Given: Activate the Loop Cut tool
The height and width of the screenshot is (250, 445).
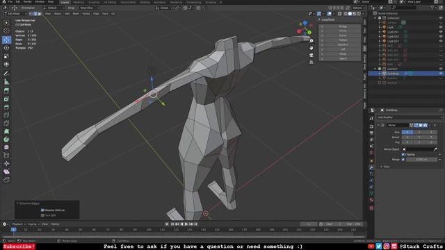Looking at the screenshot, I should point(6,115).
